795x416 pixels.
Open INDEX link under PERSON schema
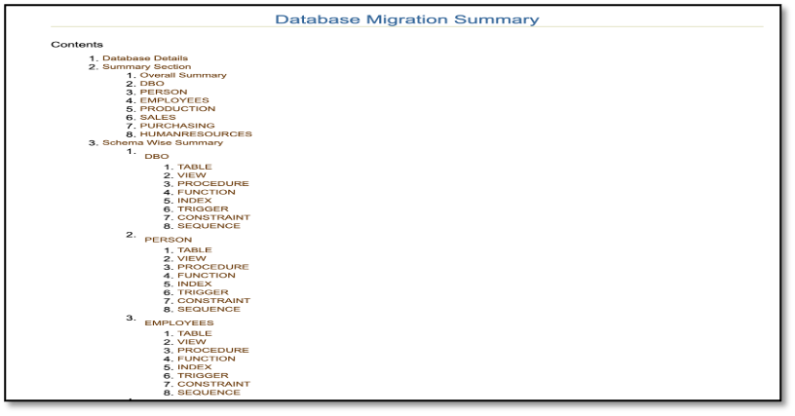point(194,284)
